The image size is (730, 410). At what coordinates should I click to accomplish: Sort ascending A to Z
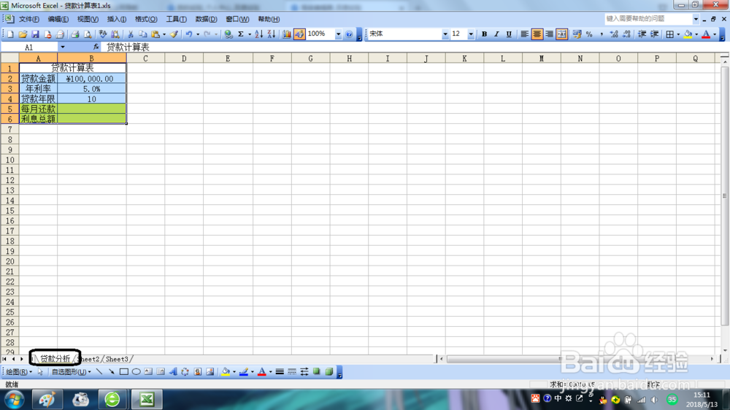pos(259,34)
